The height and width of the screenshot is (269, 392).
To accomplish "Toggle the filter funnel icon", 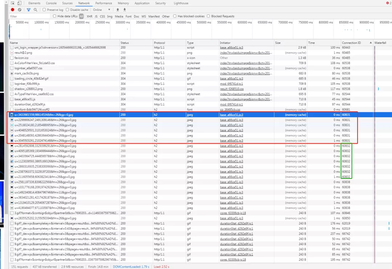I will (x=28, y=10).
